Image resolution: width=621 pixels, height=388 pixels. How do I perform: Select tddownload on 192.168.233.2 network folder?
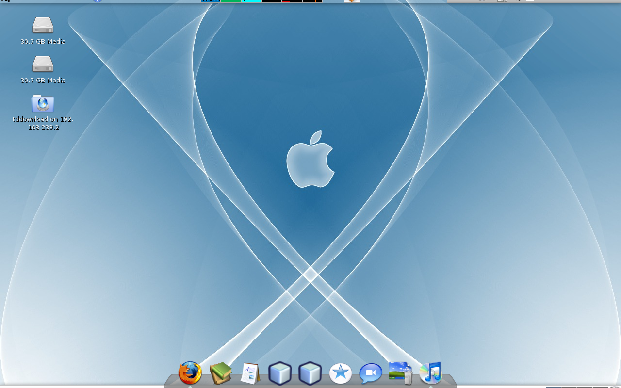[x=43, y=113]
